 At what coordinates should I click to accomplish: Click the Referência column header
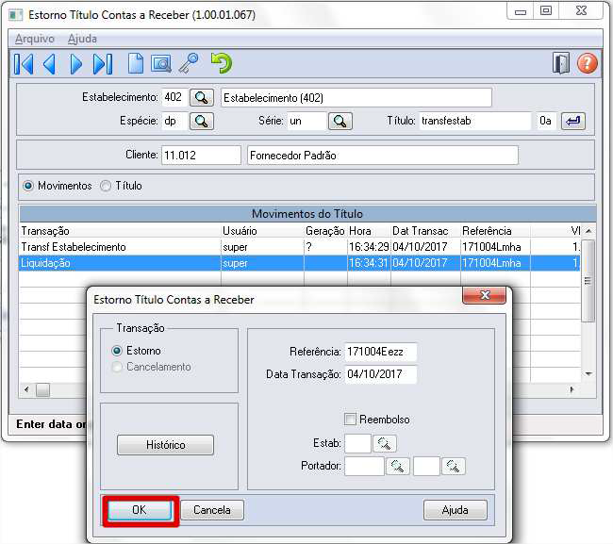(495, 231)
